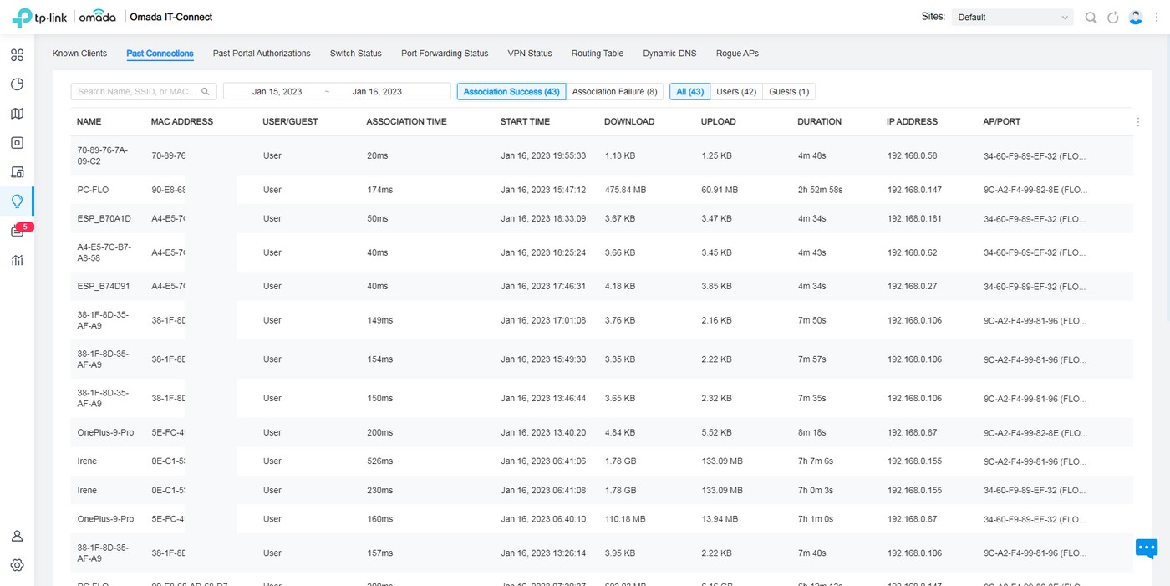Viewport: 1170px width, 586px height.
Task: Open the Devices icon in sidebar
Action: point(17,143)
